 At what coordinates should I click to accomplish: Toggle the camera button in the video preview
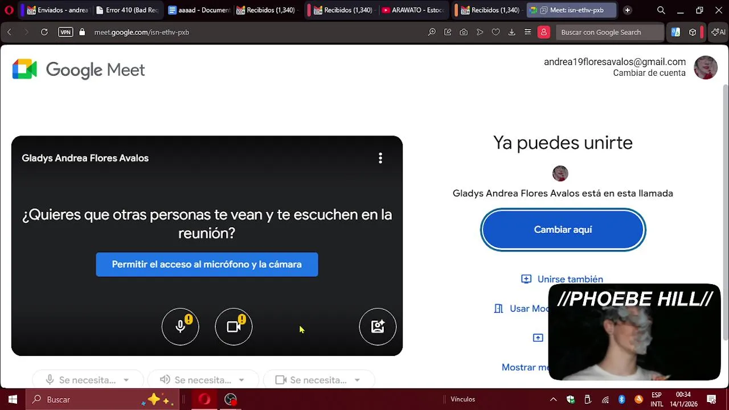click(234, 326)
